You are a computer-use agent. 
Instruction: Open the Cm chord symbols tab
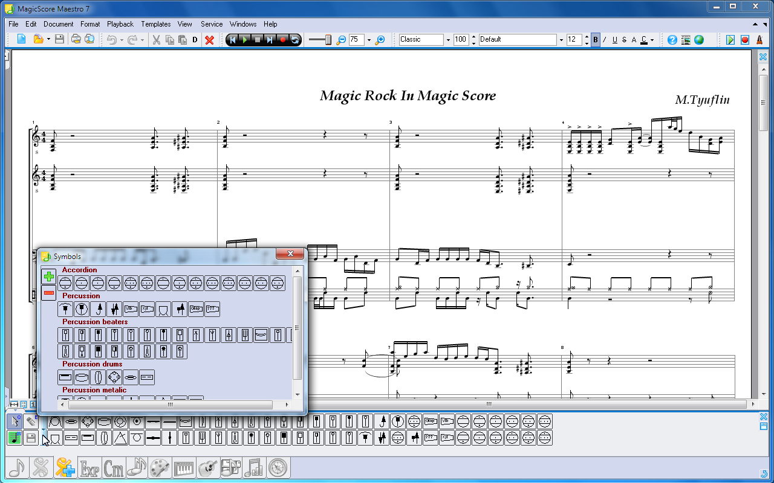[114, 467]
